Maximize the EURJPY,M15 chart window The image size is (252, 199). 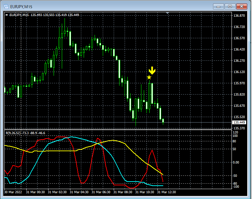tap(230, 6)
